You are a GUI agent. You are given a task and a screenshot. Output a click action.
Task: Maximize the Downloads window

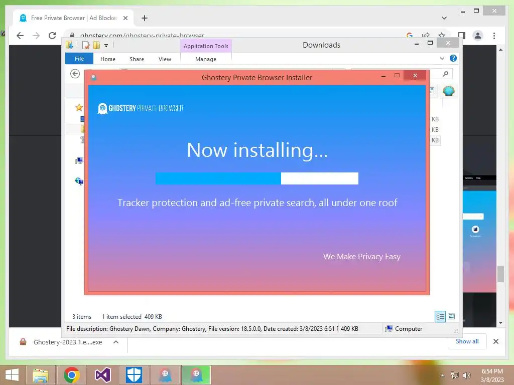click(430, 43)
